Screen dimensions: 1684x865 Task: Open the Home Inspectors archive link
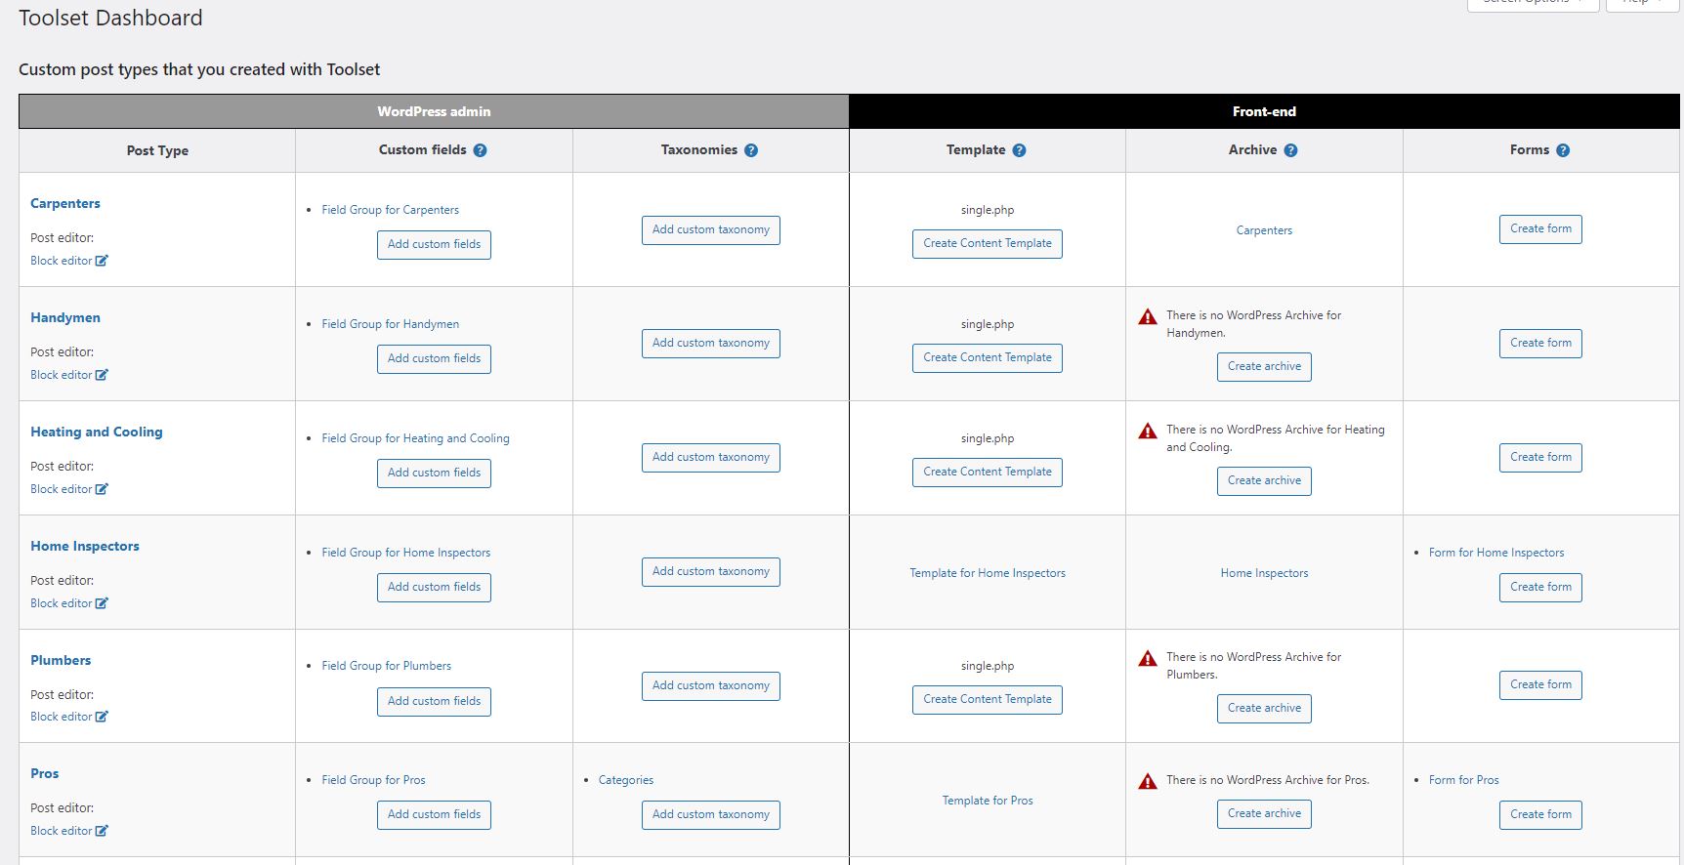point(1264,573)
